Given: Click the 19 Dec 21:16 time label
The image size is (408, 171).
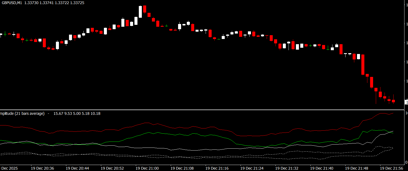Looking at the screenshot, I should [x=217, y=168].
